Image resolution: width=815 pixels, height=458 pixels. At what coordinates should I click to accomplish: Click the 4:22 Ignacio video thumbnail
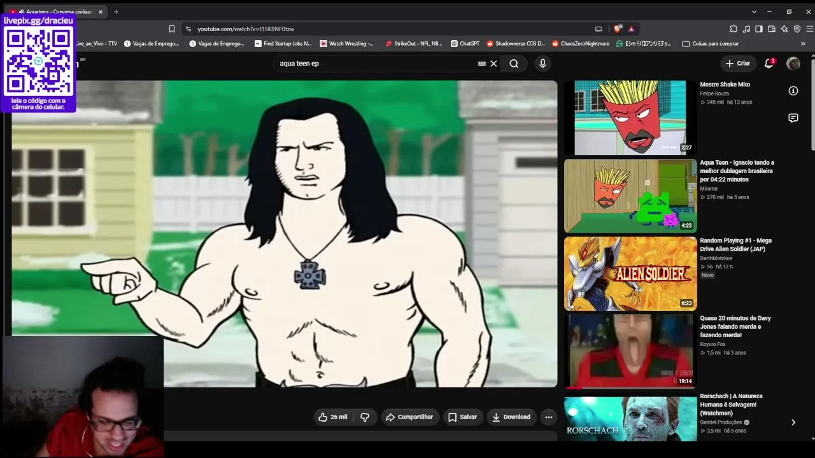point(630,196)
